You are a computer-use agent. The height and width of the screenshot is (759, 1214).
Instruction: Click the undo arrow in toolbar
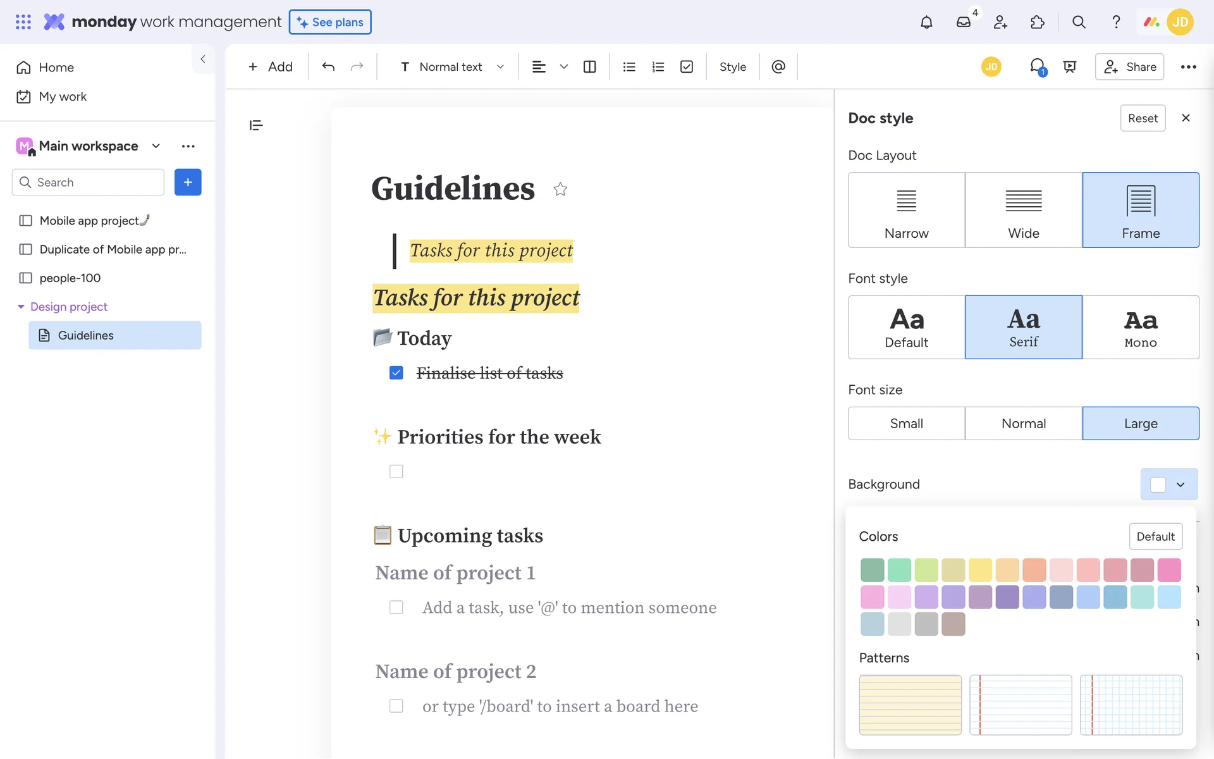point(328,66)
